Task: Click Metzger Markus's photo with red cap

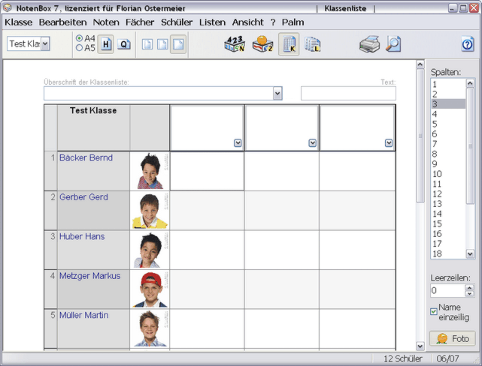Action: click(150, 289)
